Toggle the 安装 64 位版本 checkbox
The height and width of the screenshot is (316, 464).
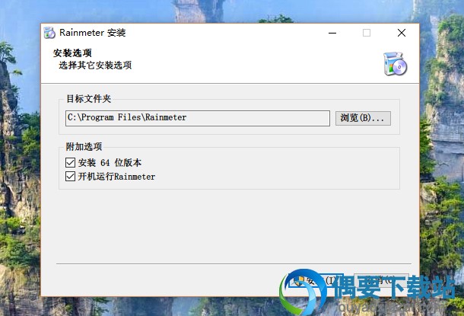[70, 163]
